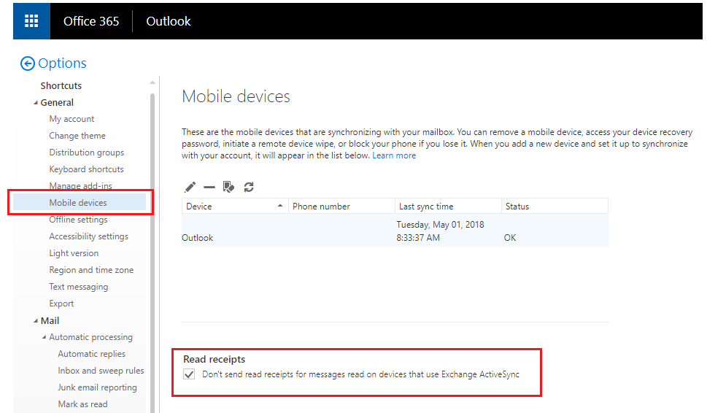Collapse the Mail section

tap(36, 321)
